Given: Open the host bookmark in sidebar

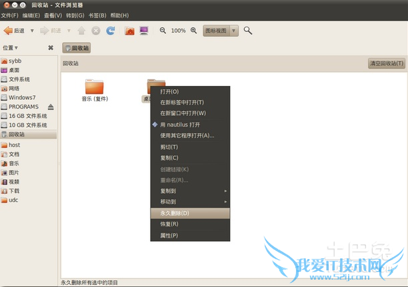Looking at the screenshot, I should pos(29,145).
